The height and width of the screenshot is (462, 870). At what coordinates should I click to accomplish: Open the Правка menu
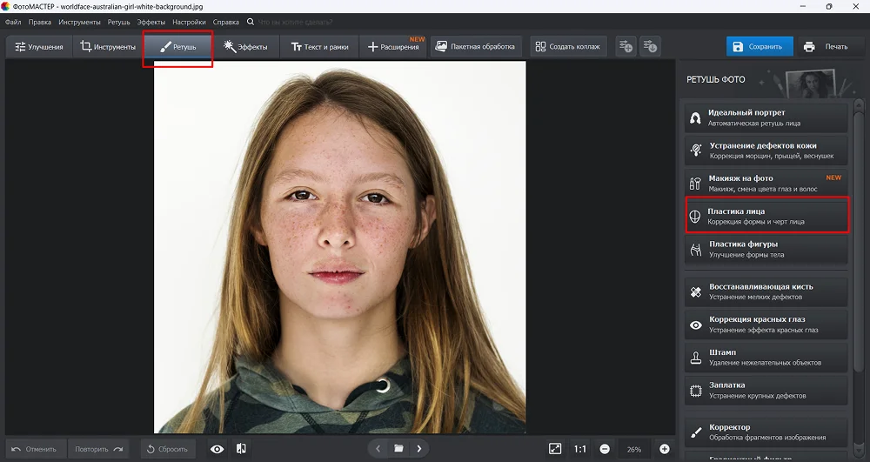(x=39, y=22)
